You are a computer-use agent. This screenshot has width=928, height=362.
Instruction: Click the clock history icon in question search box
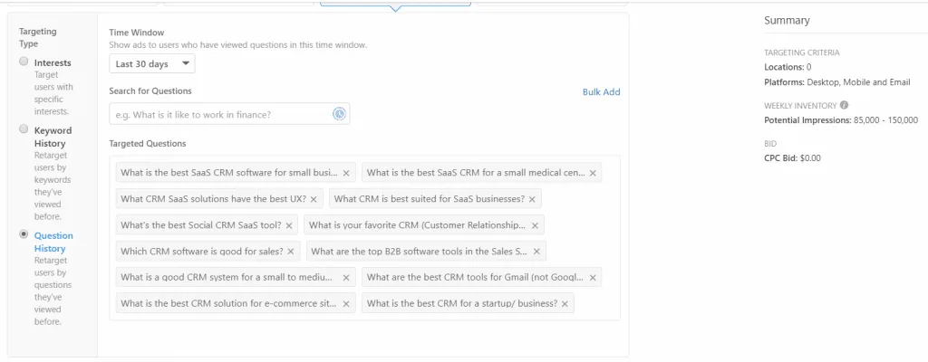tap(339, 114)
